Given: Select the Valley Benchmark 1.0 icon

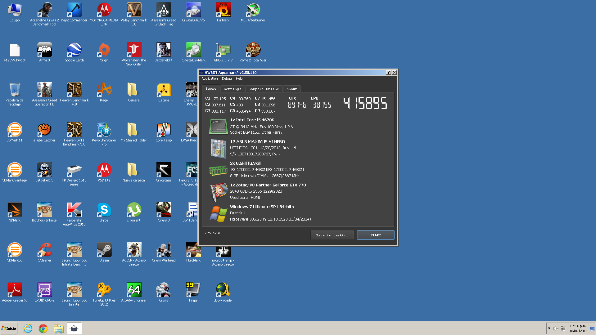Looking at the screenshot, I should (134, 14).
